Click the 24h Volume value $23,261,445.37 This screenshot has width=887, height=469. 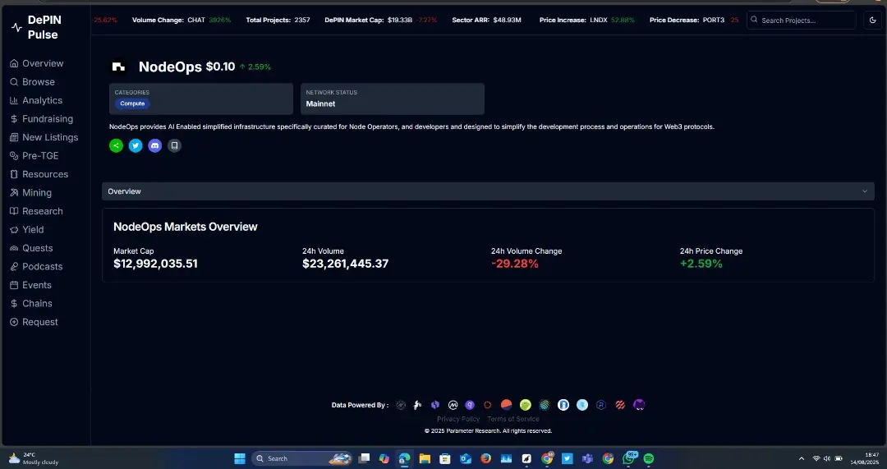coord(345,264)
